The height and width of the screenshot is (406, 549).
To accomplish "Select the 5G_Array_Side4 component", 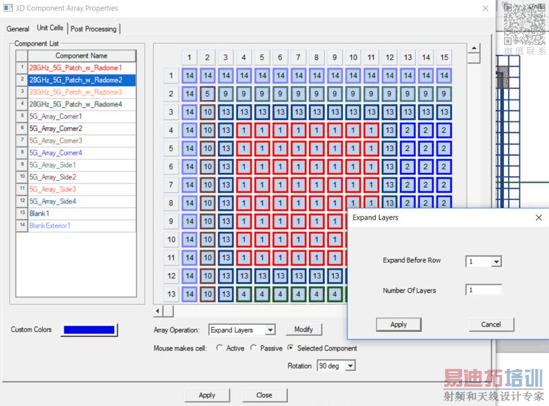I will tap(82, 201).
